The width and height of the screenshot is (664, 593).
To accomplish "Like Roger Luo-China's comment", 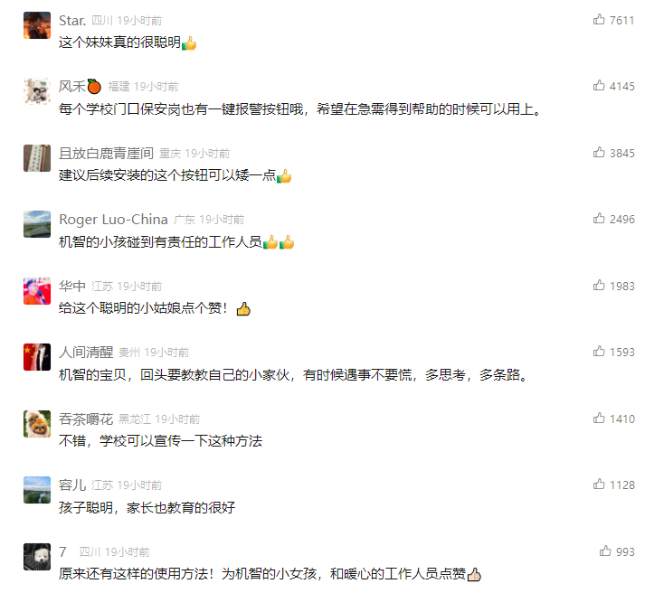I will tap(599, 219).
